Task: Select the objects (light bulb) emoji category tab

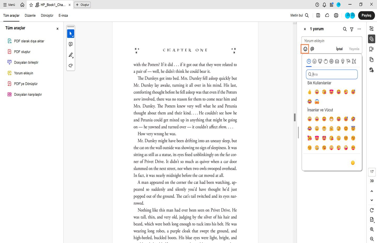Action: click(343, 61)
